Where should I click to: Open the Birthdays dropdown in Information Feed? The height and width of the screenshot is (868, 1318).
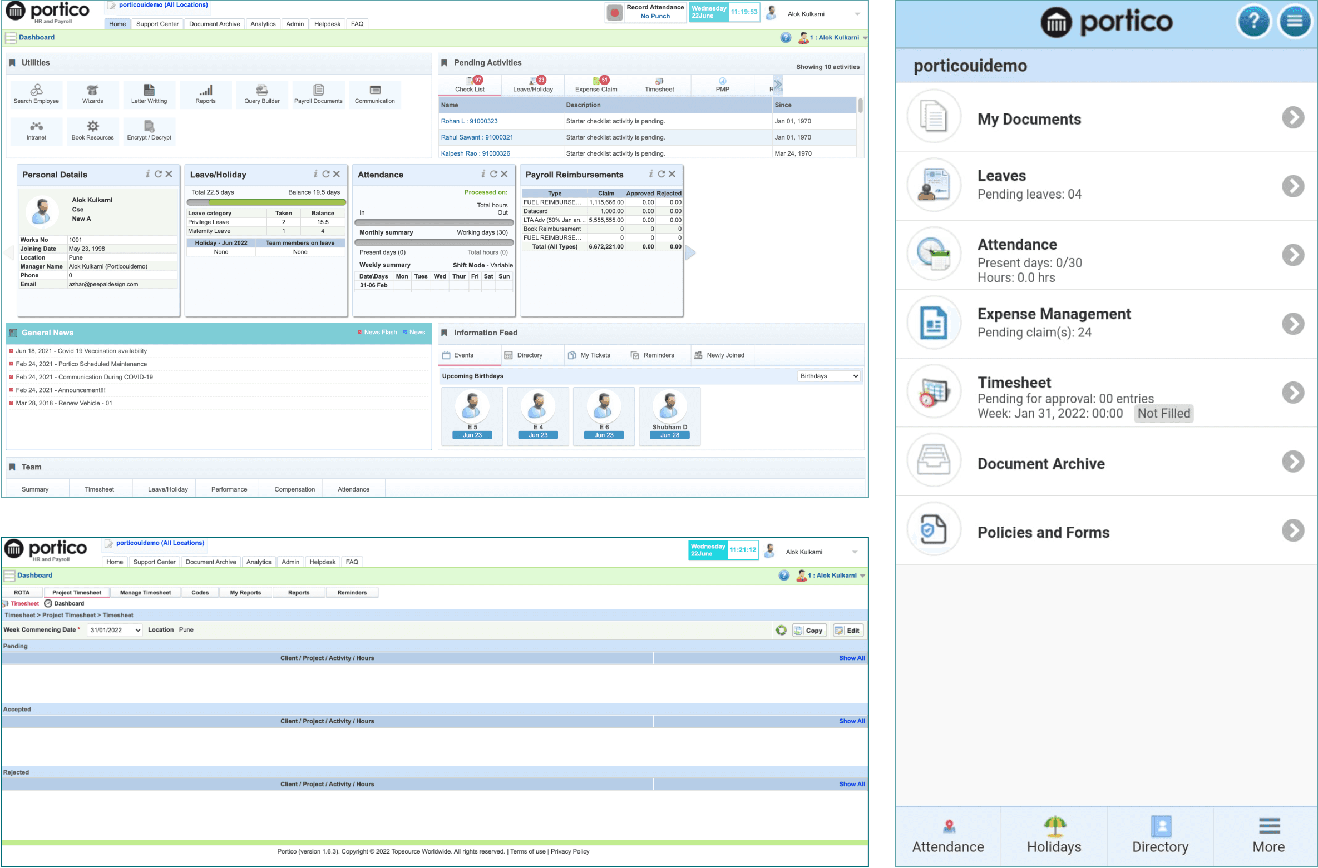[x=828, y=376]
